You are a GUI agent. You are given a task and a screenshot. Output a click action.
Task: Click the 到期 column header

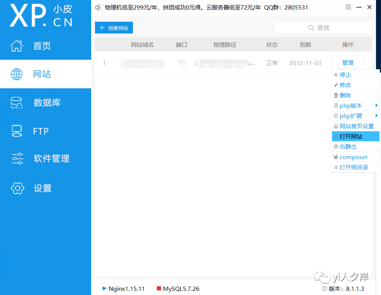click(x=305, y=45)
